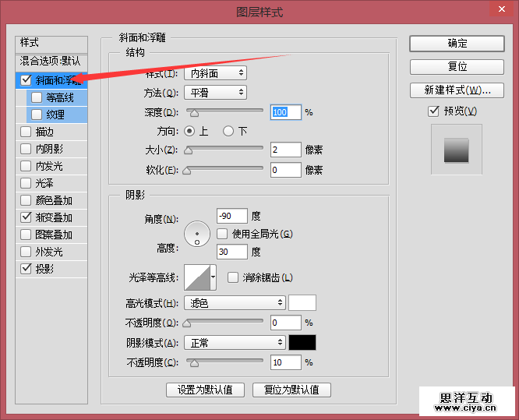The image size is (519, 420).
Task: Check the 内阴影 style checkbox
Action: point(26,149)
